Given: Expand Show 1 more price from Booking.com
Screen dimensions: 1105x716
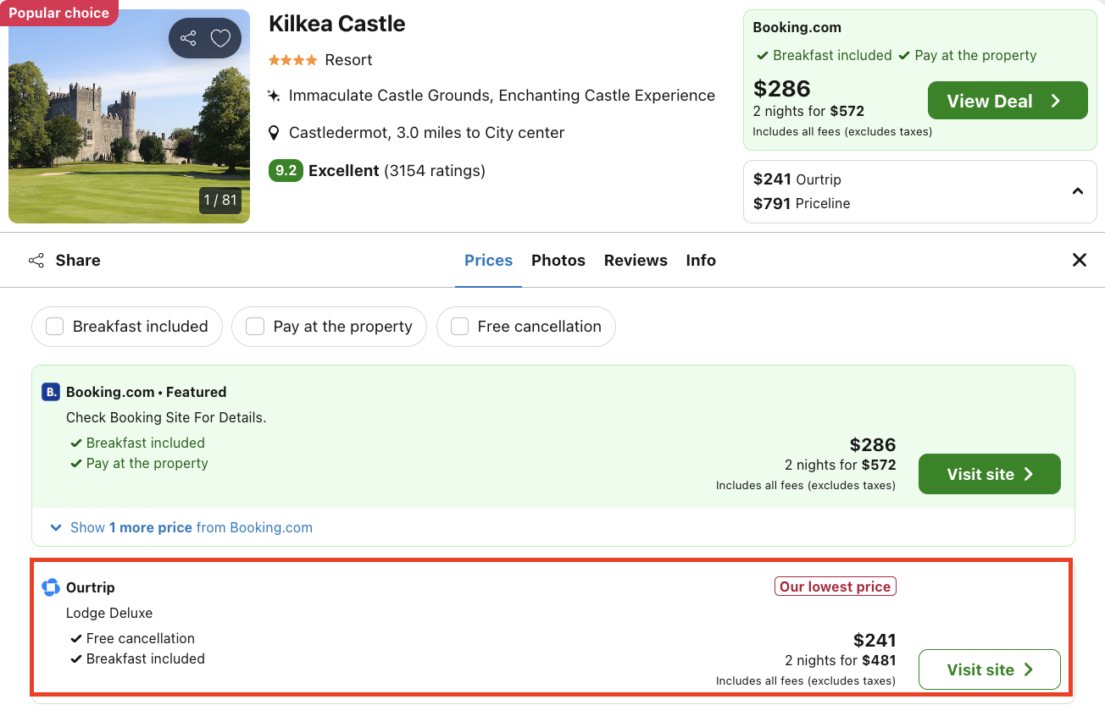Looking at the screenshot, I should coord(181,527).
